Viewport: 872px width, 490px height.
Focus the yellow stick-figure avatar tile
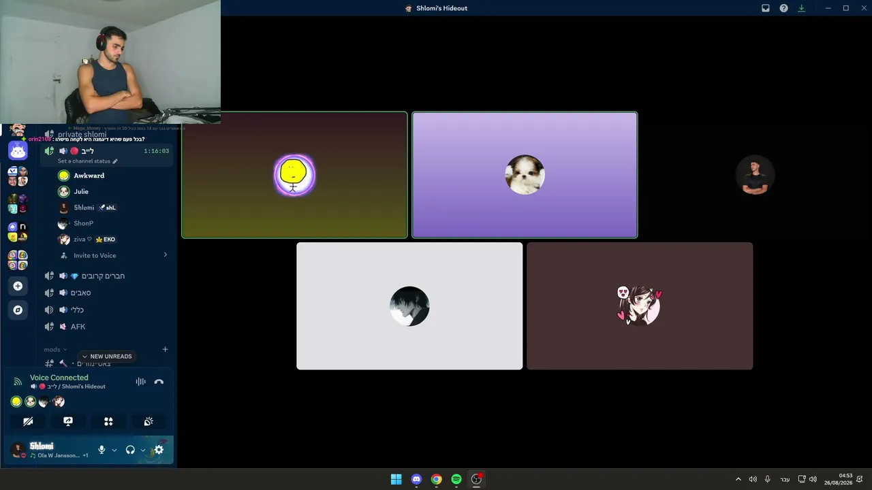tap(294, 175)
